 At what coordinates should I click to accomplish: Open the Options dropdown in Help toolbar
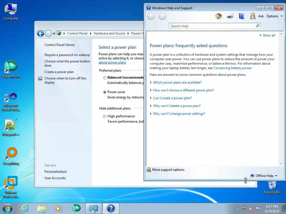[274, 16]
